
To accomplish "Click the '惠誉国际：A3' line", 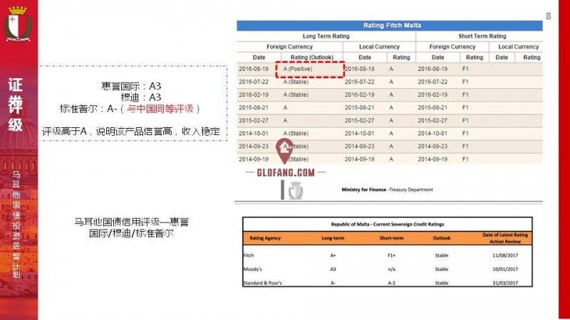I will click(x=131, y=86).
